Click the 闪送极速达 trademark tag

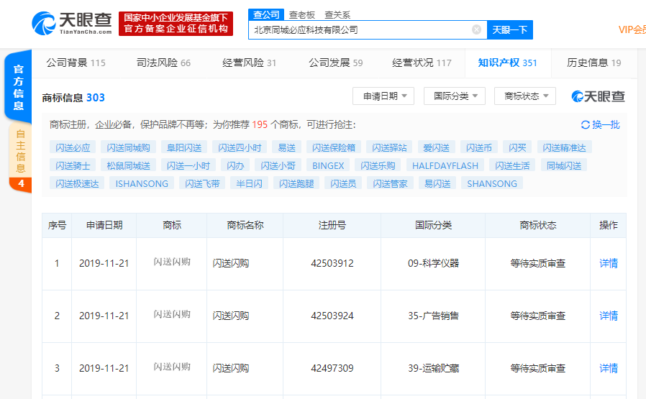click(x=77, y=183)
